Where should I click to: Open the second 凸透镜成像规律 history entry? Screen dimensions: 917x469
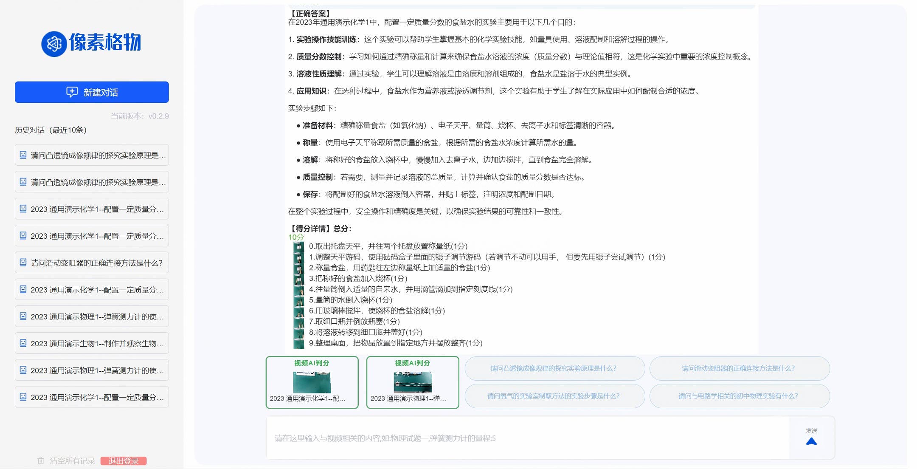[92, 182]
